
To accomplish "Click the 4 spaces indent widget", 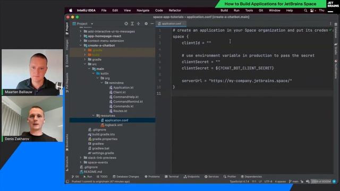I will point(280,181).
